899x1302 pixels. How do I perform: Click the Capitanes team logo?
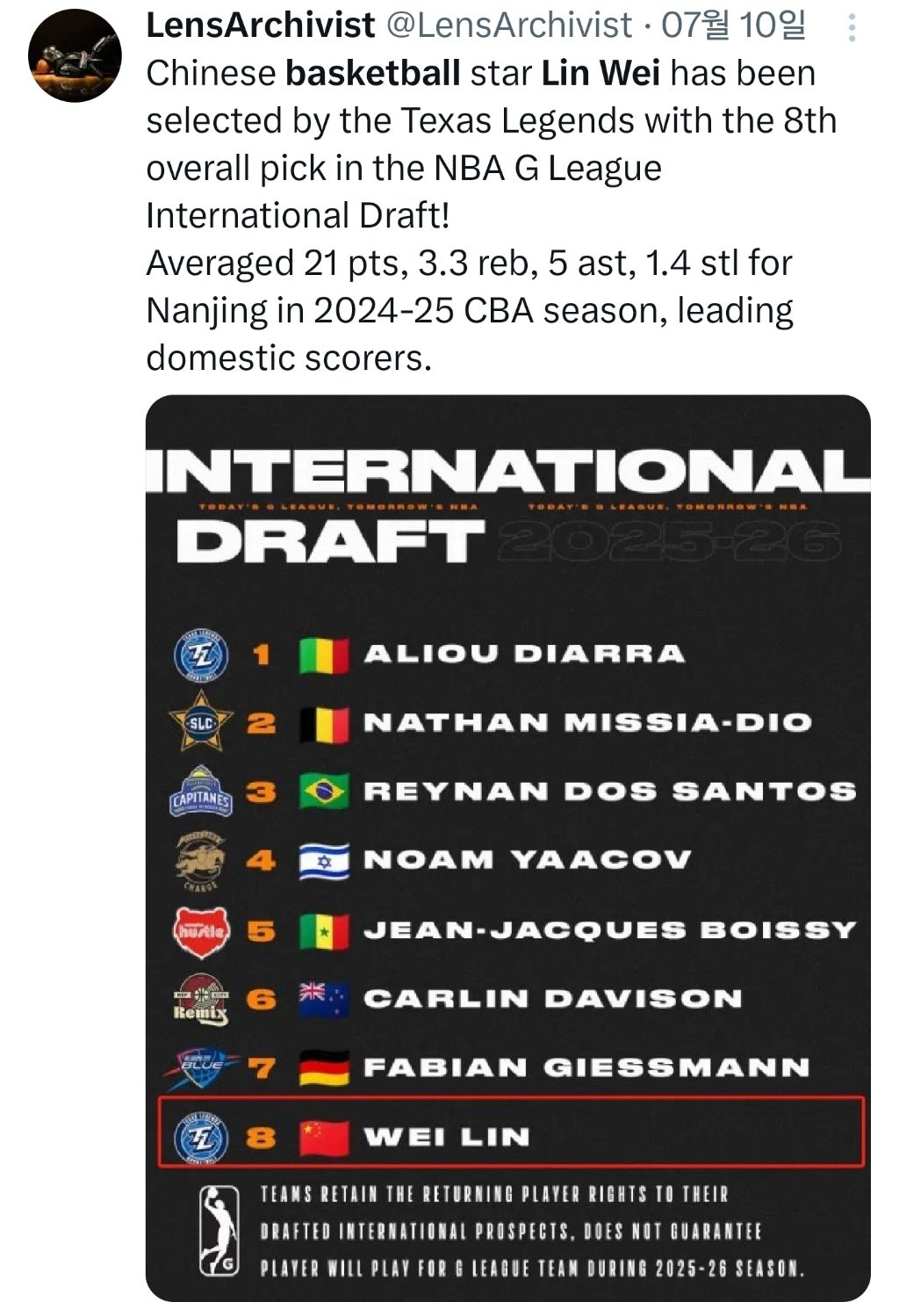[x=201, y=792]
